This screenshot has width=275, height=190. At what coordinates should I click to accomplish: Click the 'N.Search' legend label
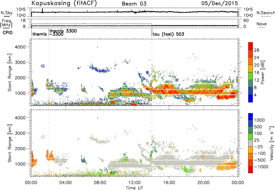point(265,13)
